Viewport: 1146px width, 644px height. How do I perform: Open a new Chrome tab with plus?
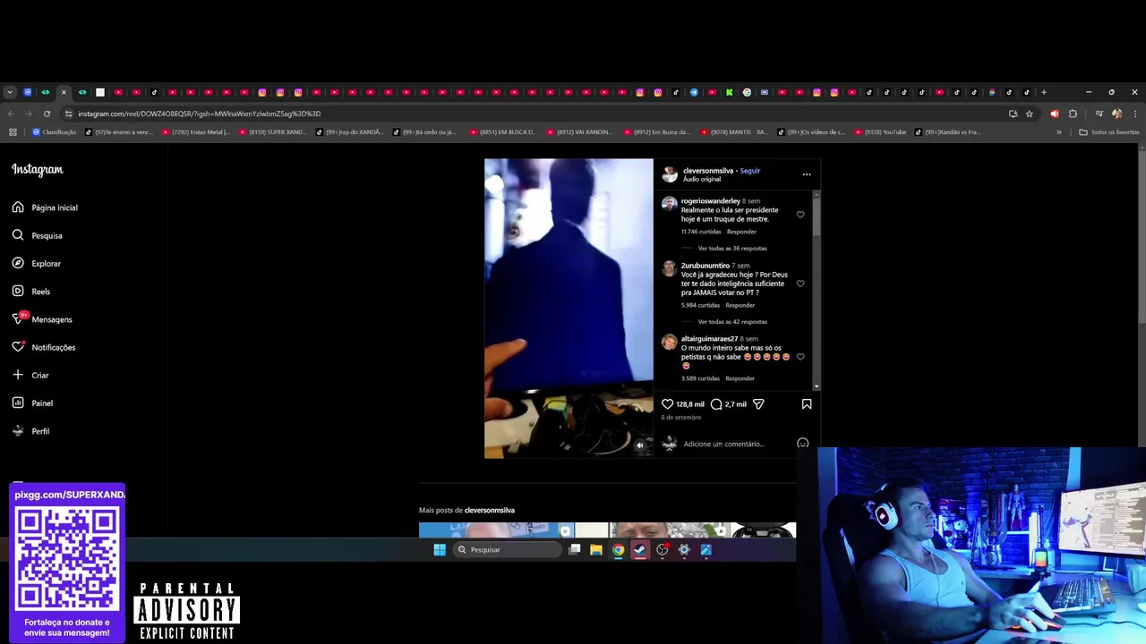[x=1043, y=92]
